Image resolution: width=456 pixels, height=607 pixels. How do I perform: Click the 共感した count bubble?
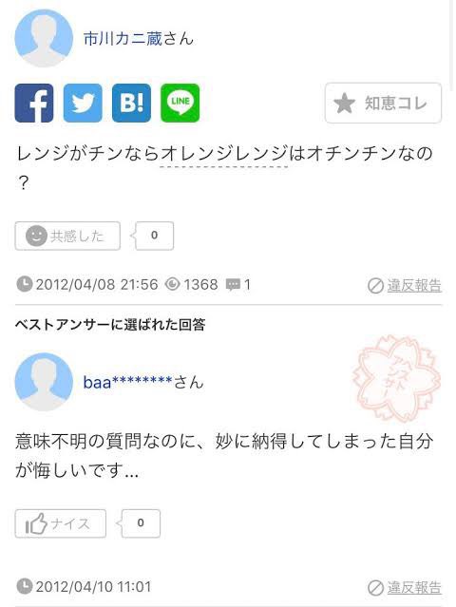(x=155, y=236)
